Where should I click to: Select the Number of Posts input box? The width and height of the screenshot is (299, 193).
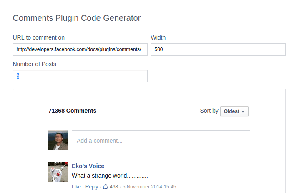(80, 76)
